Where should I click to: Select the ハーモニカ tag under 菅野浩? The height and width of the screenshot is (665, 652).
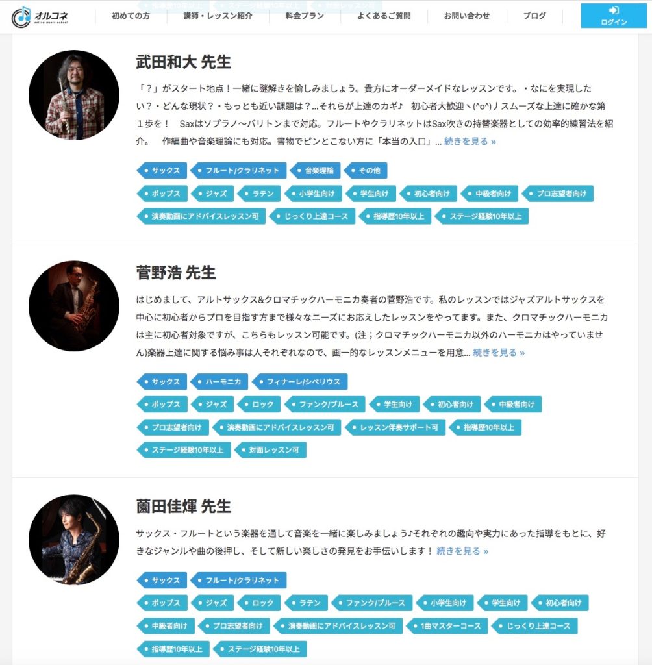pos(219,382)
